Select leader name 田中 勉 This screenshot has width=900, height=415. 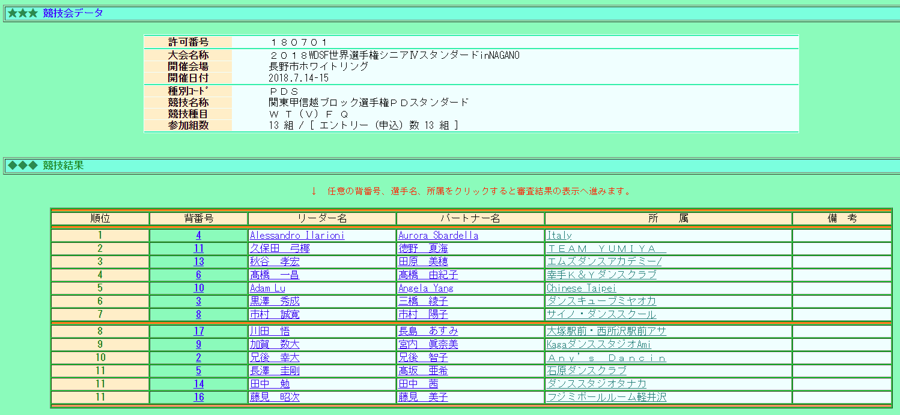coord(269,384)
